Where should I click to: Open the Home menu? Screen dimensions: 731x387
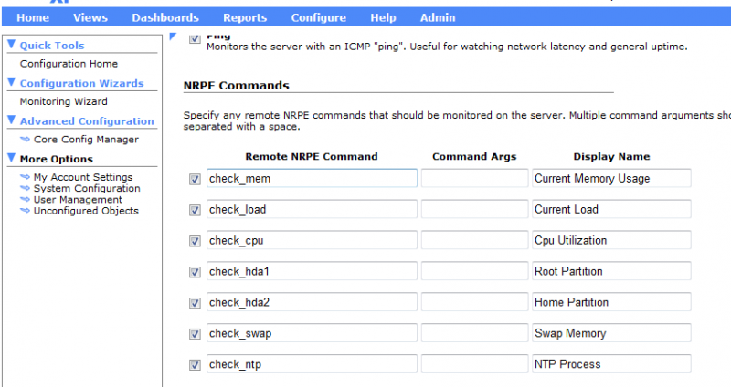click(33, 17)
